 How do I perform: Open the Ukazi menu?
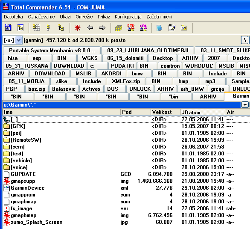(x=65, y=17)
